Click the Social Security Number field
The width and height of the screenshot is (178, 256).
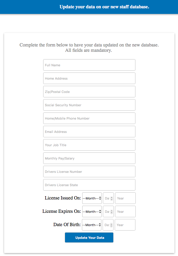[89, 105]
